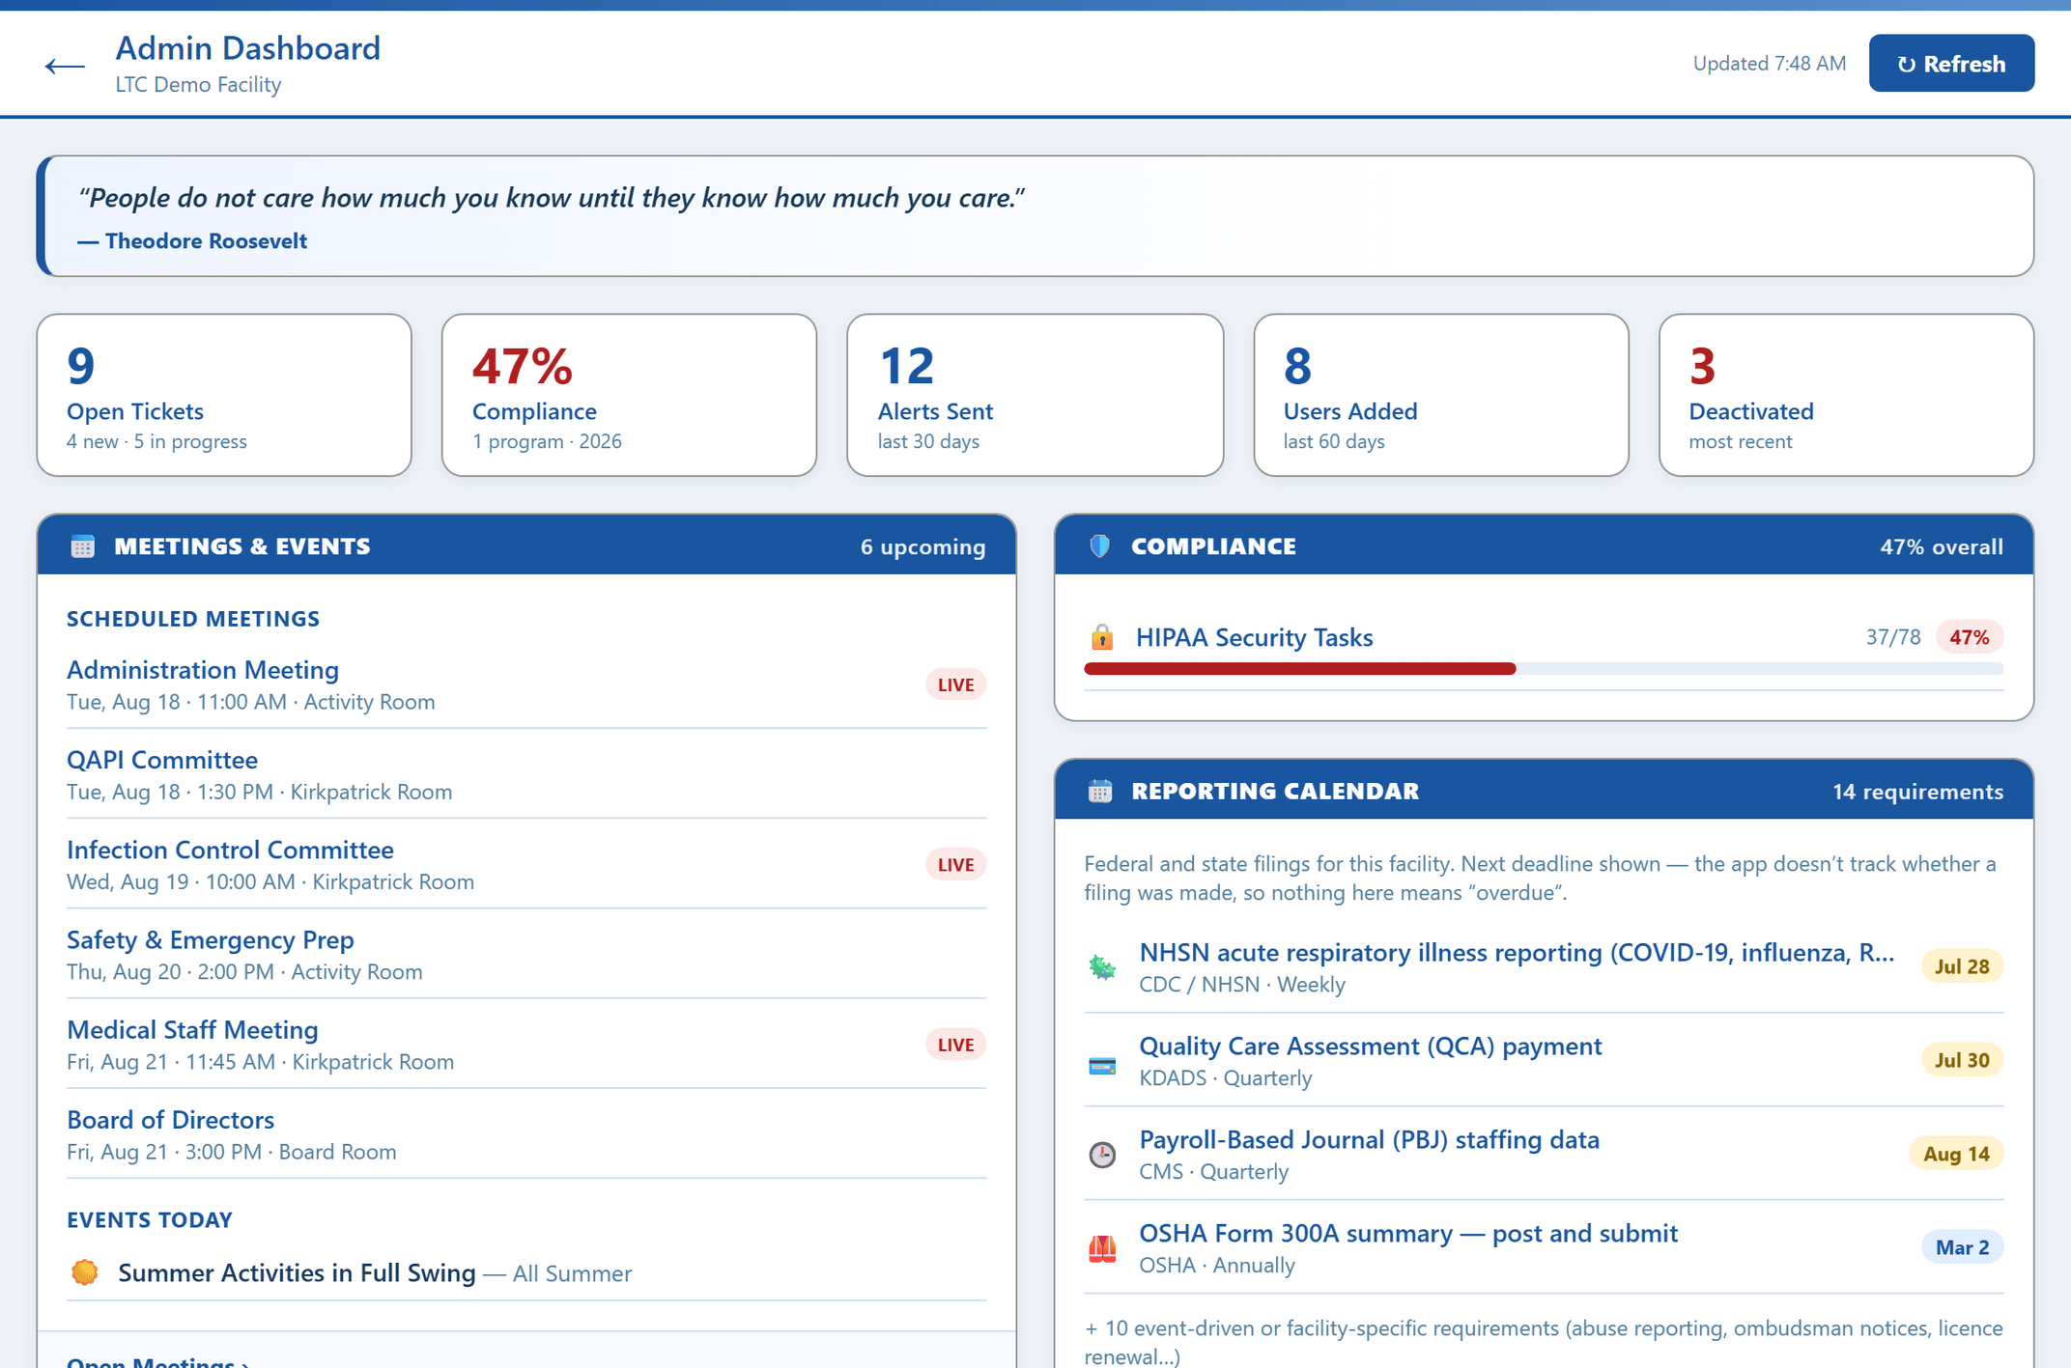Click the 'SCHEDULED MEETINGS' section heading
This screenshot has width=2071, height=1368.
pos(193,619)
